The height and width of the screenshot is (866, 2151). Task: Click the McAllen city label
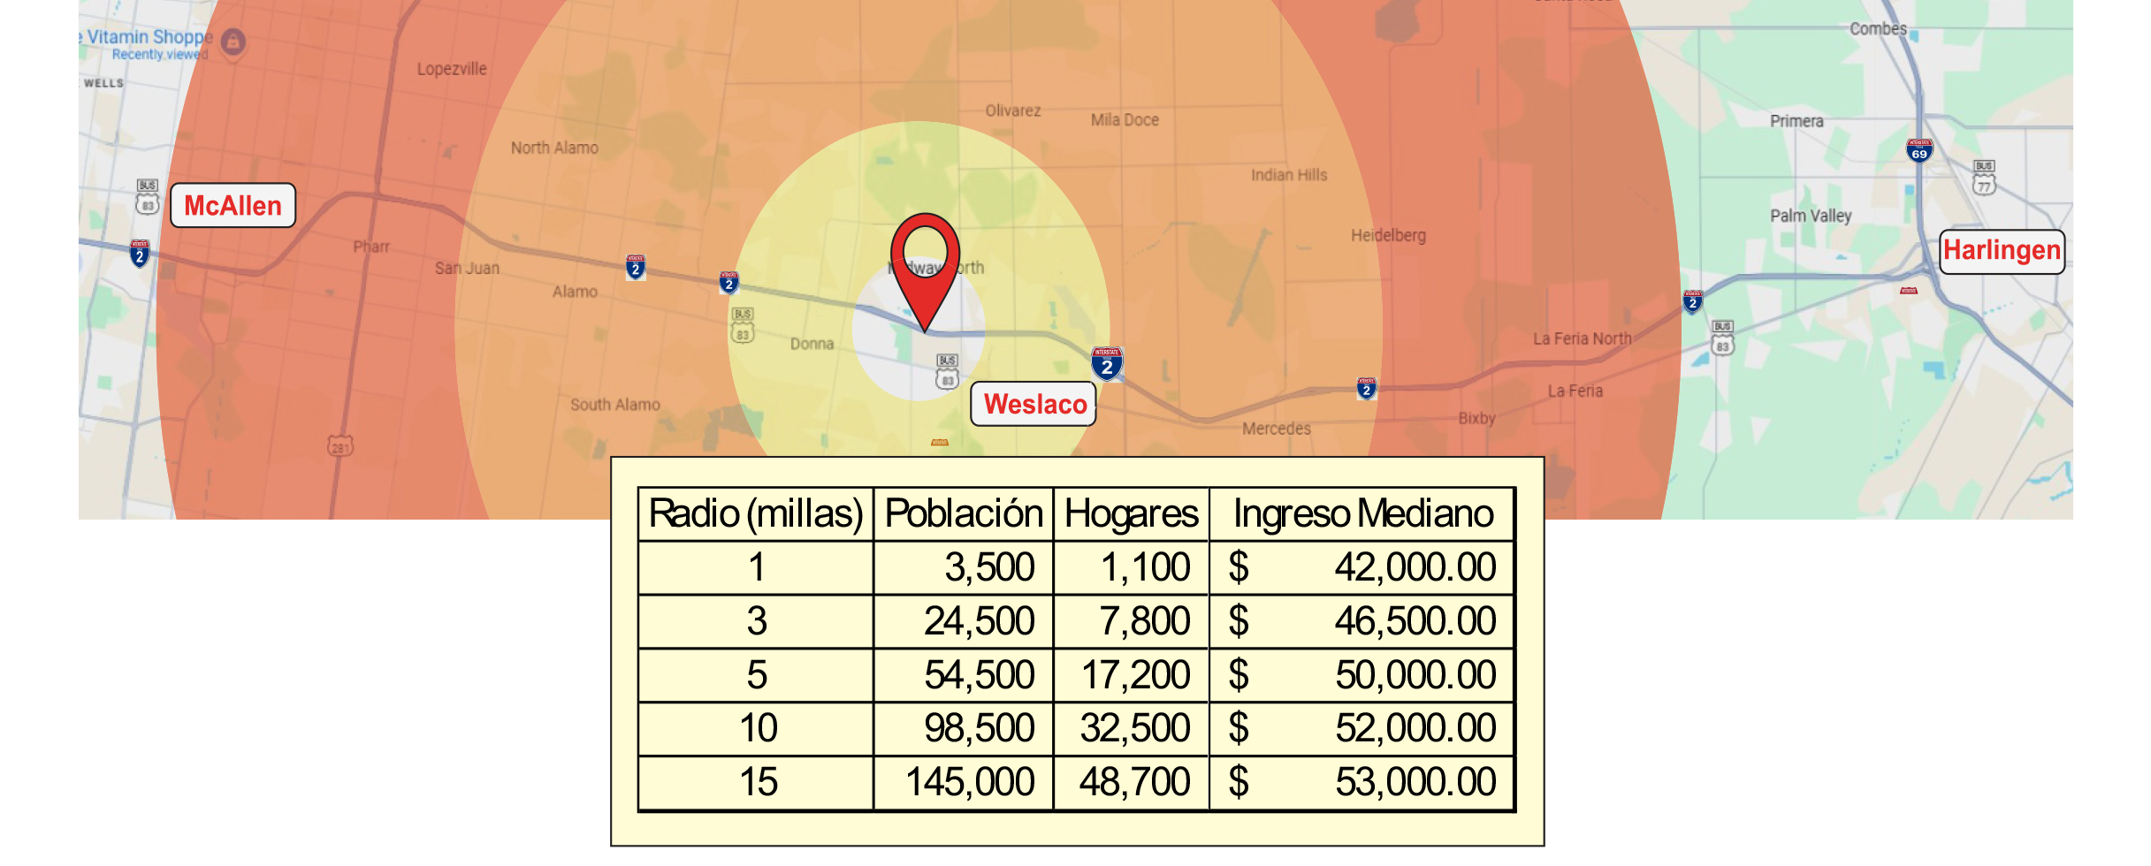click(x=233, y=206)
